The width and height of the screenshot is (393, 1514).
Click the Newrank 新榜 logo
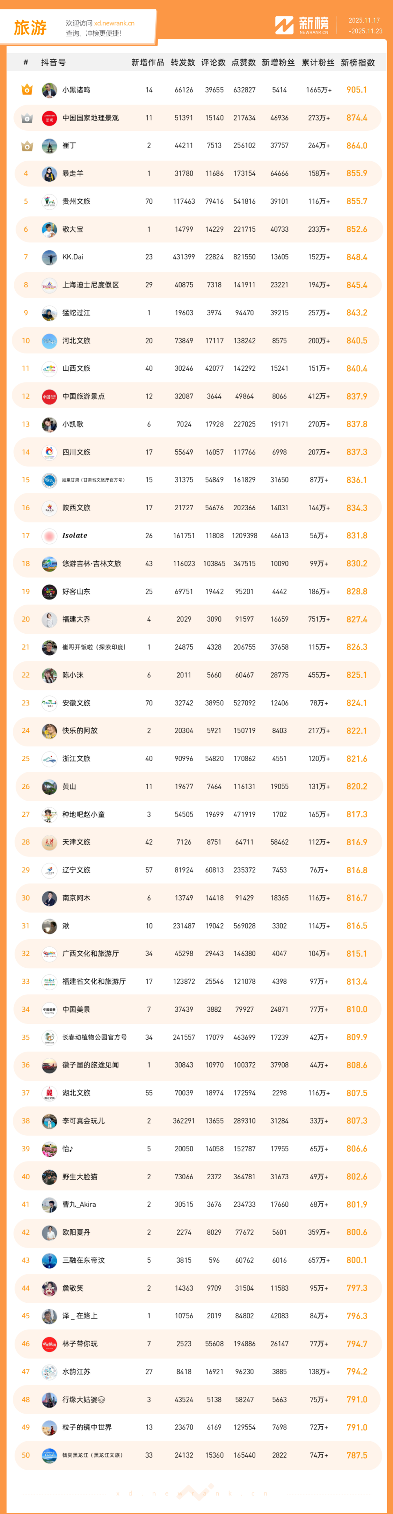click(302, 25)
